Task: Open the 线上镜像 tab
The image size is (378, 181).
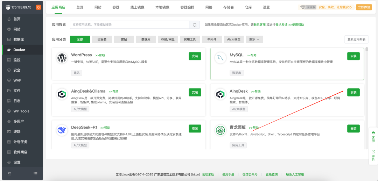Action: (x=138, y=7)
